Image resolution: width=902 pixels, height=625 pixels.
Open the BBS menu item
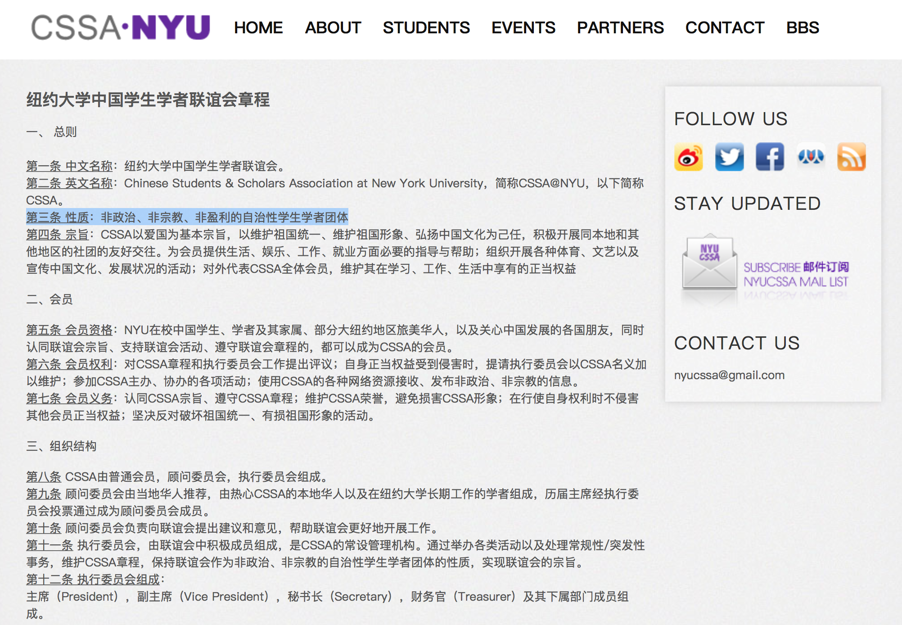click(803, 28)
